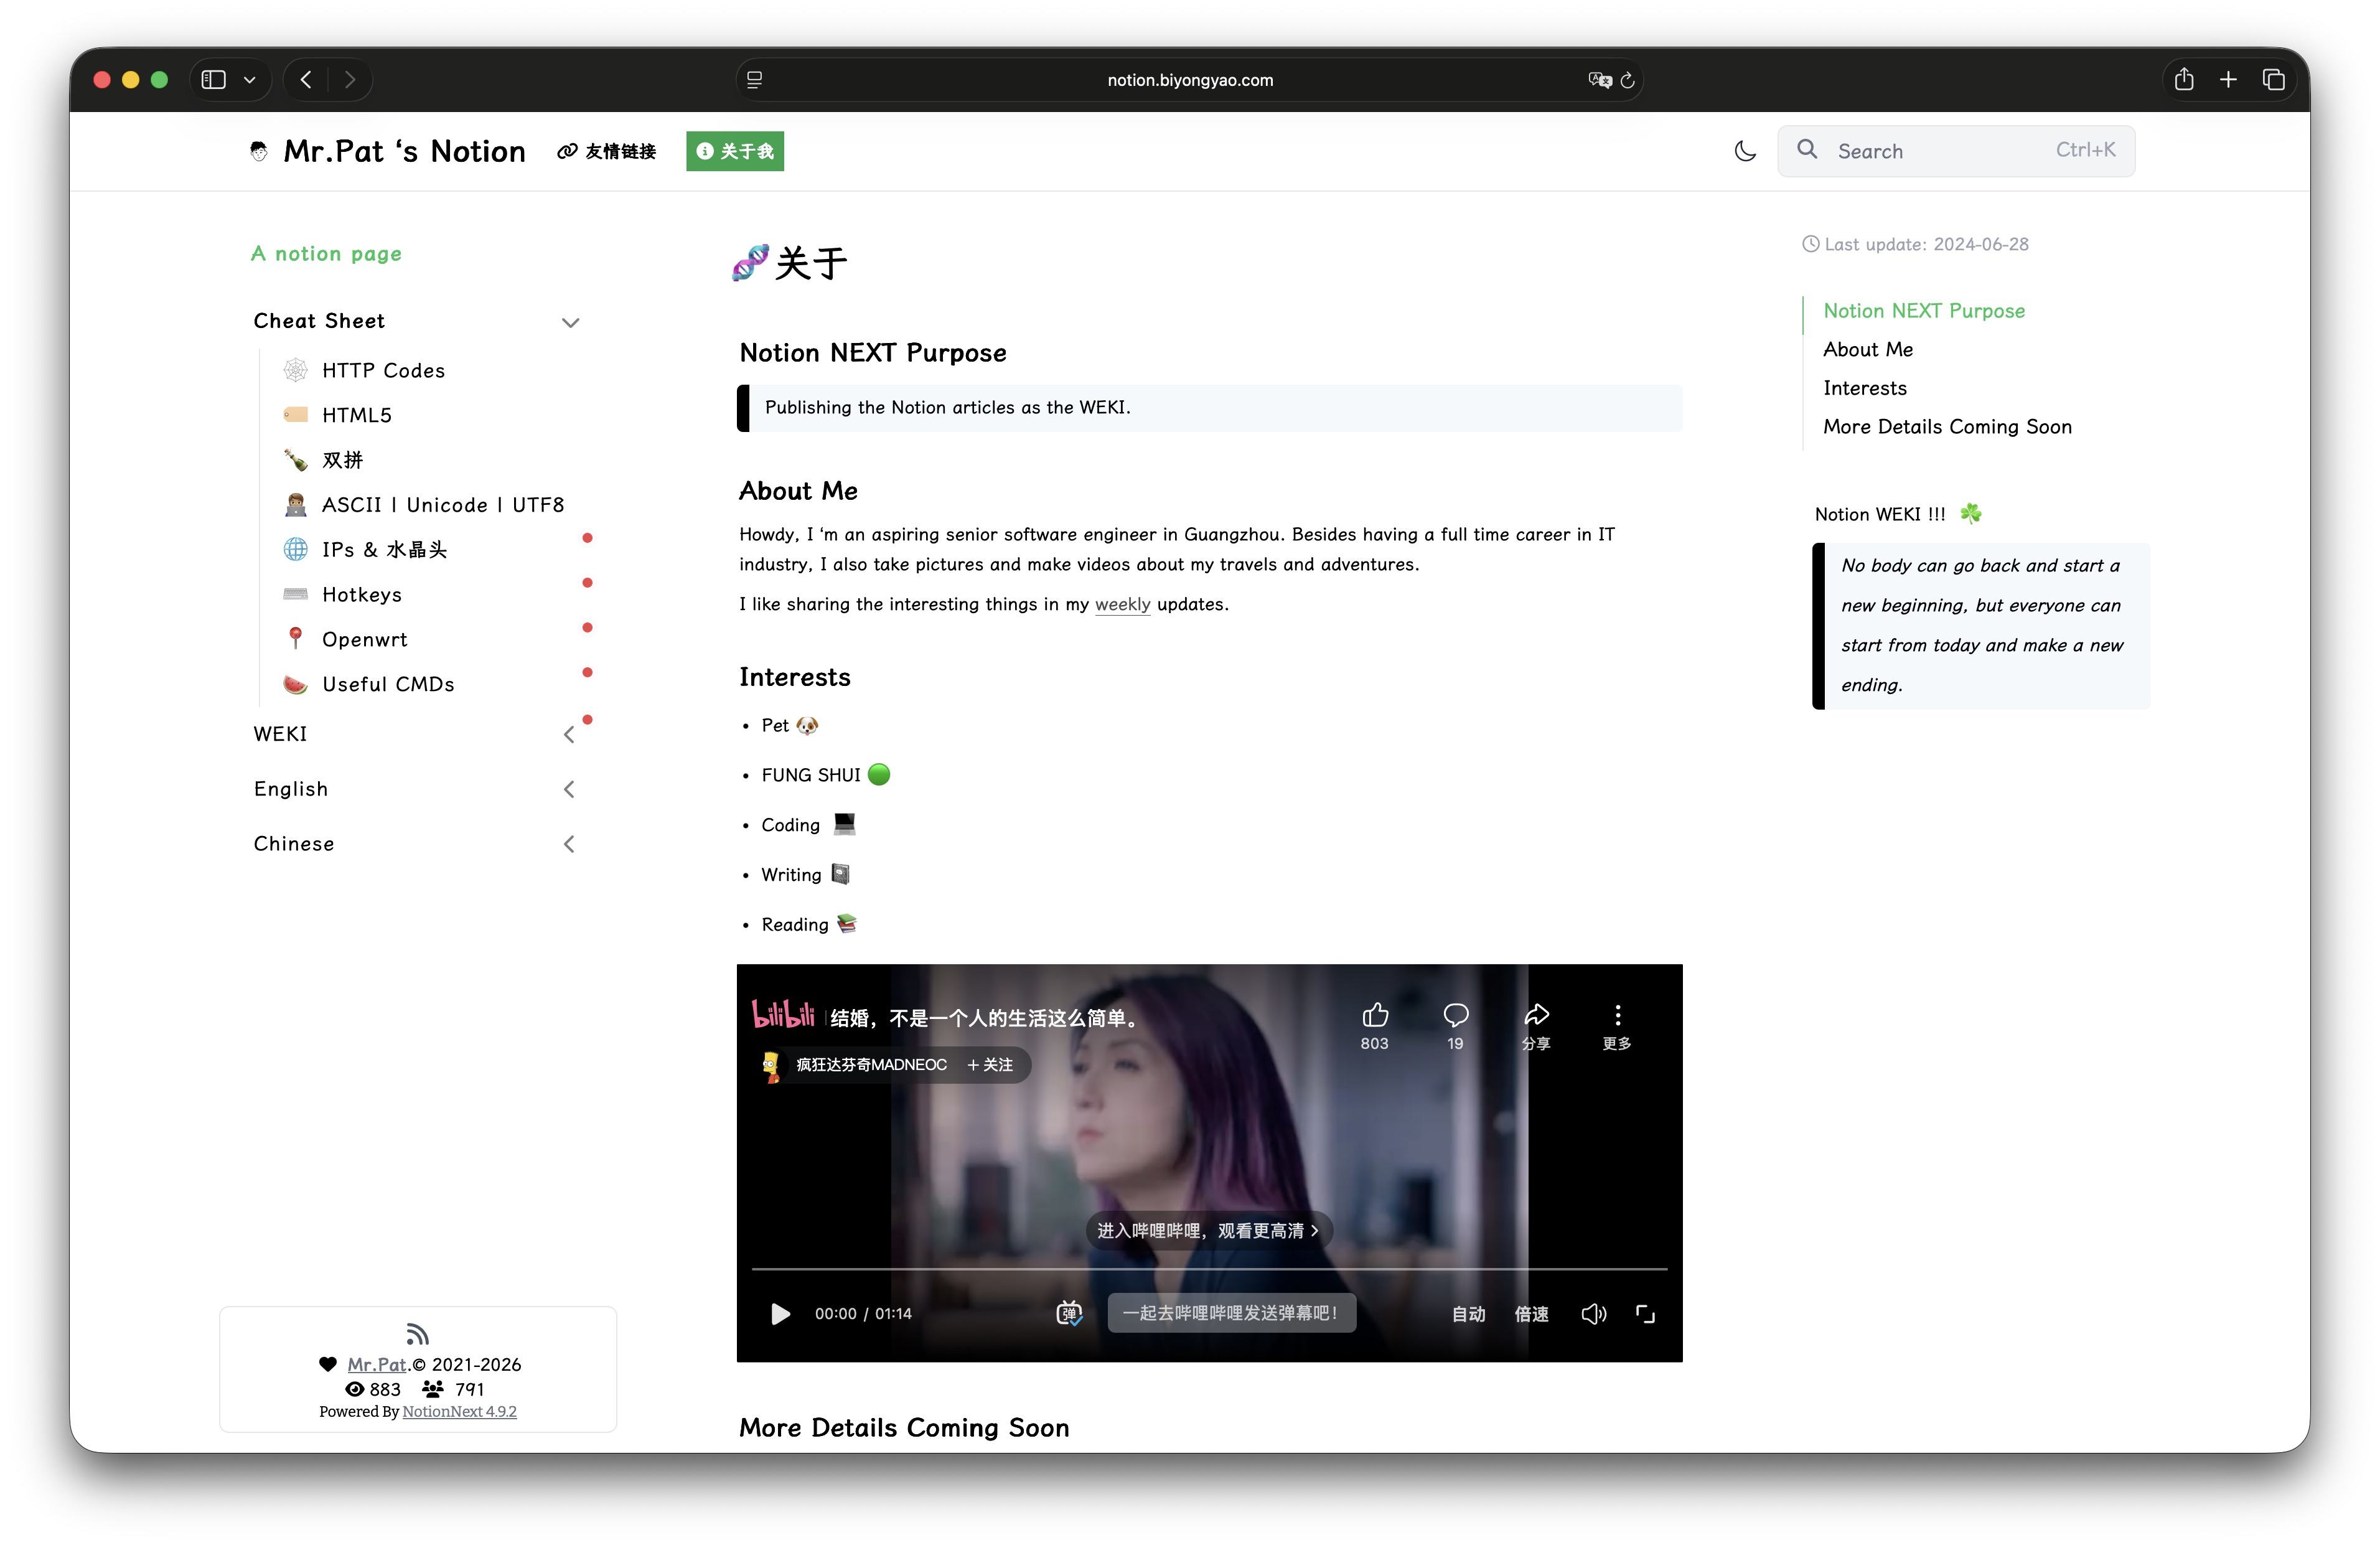Open the 关于我 menu item
2380x1545 pixels.
(x=735, y=151)
